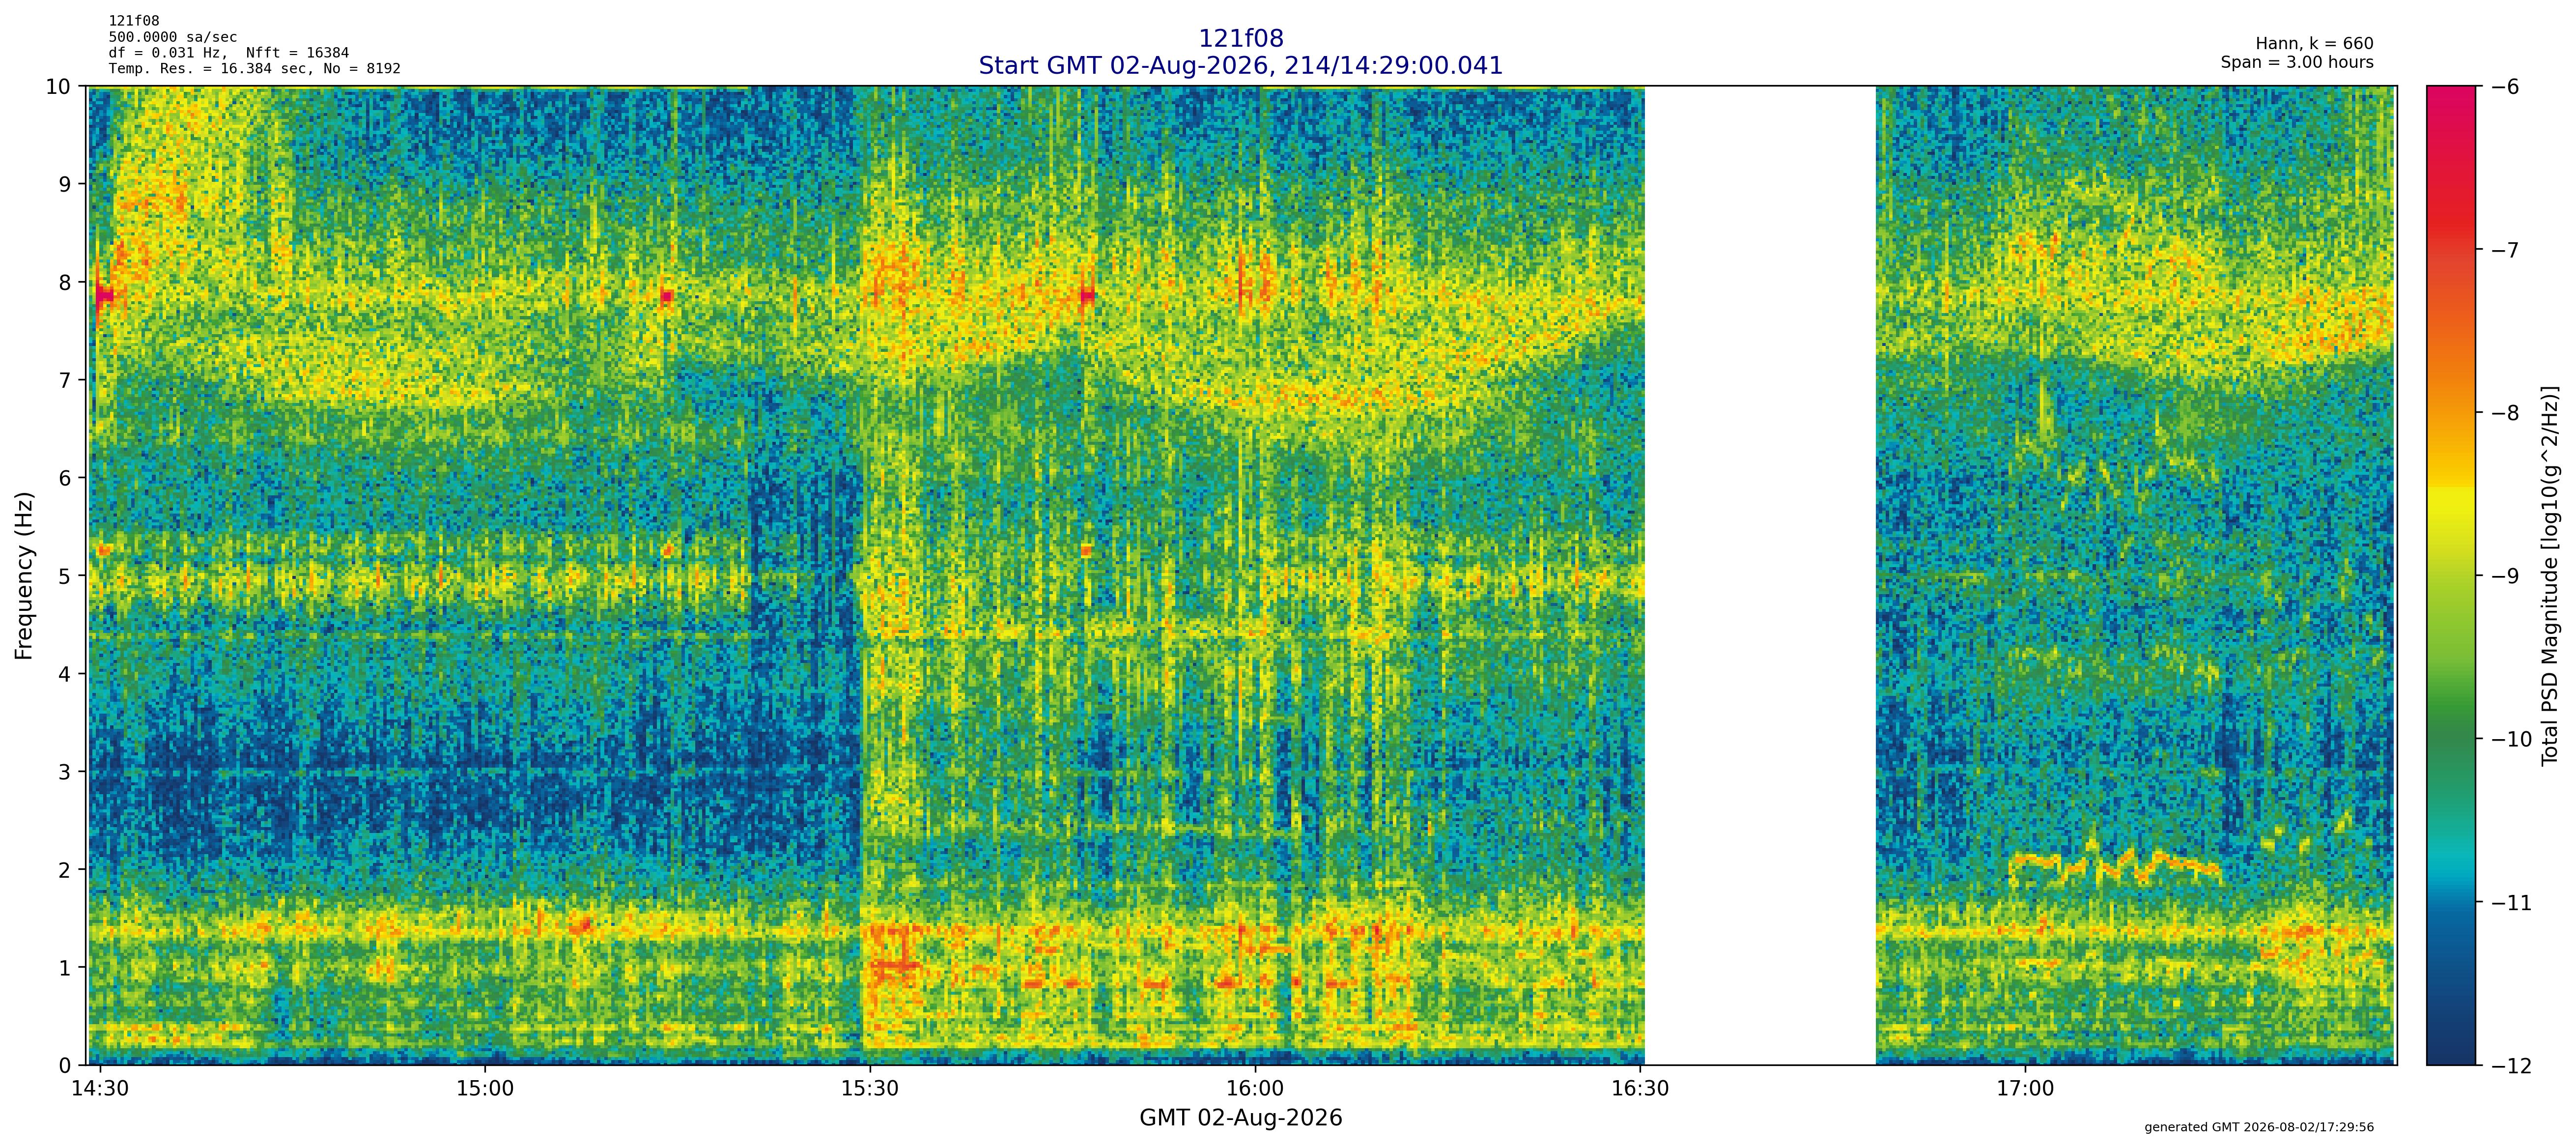
Task: Click the "14:30" time axis tick label
Action: click(x=100, y=1088)
